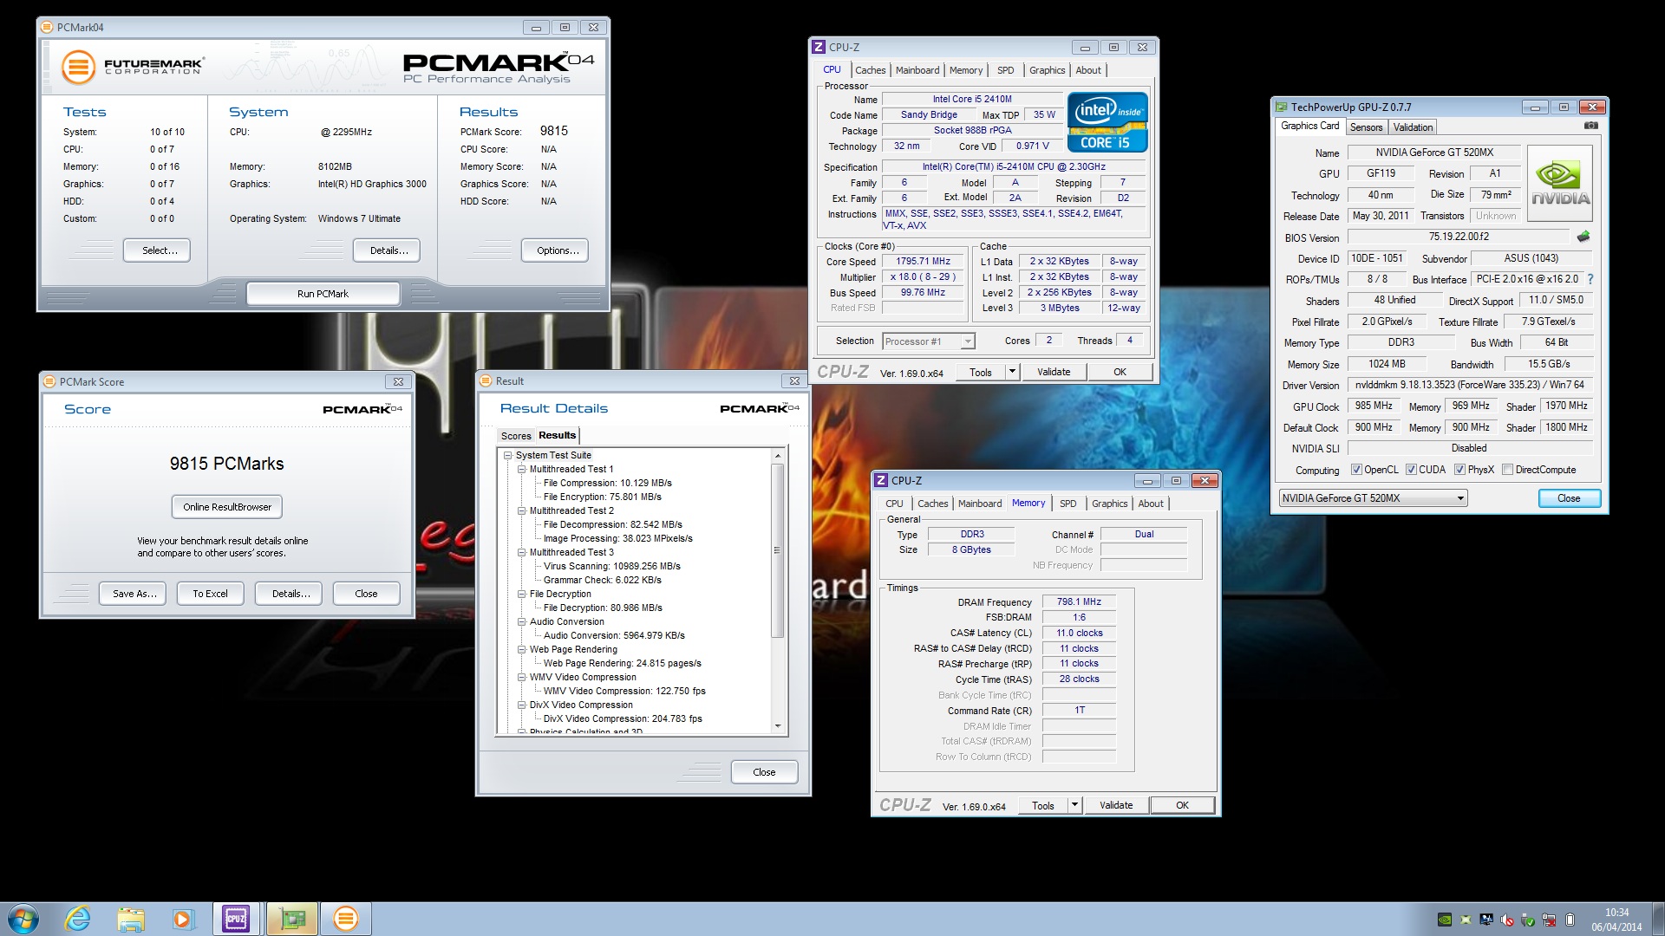The height and width of the screenshot is (936, 1665).
Task: Select the CPU-Z taskbar button
Action: 237,919
